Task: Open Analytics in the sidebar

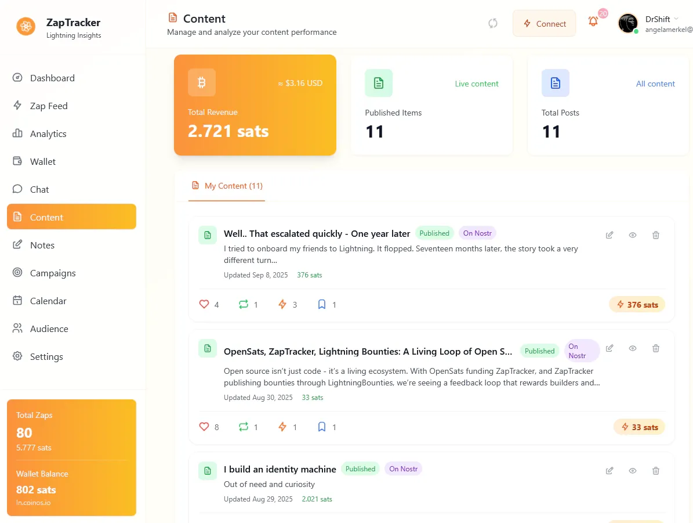Action: pyautogui.click(x=71, y=134)
